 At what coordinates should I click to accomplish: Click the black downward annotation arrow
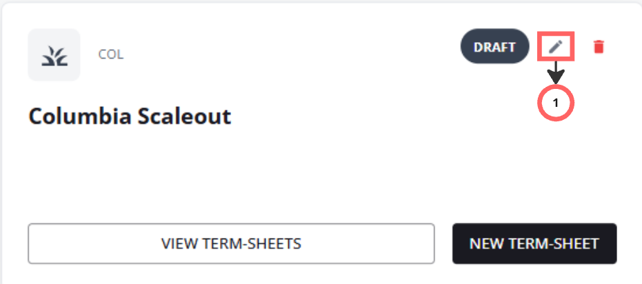click(x=556, y=72)
